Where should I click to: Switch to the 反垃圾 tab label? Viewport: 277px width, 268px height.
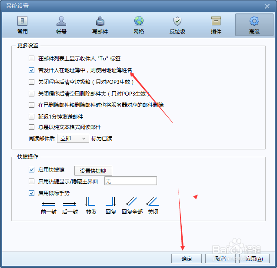pyautogui.click(x=177, y=32)
